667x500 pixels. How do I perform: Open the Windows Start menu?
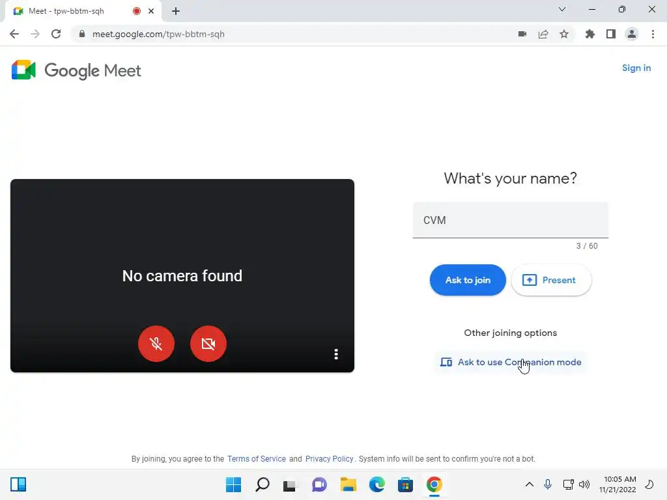tap(233, 484)
